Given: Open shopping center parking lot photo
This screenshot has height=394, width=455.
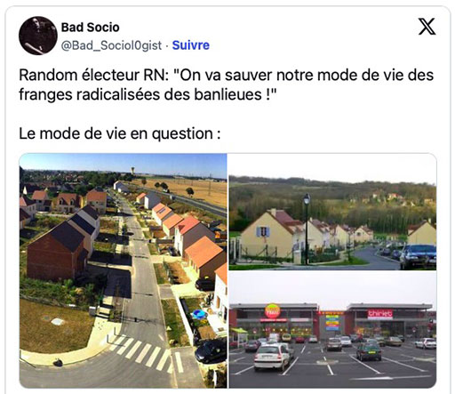Looking at the screenshot, I should (332, 330).
